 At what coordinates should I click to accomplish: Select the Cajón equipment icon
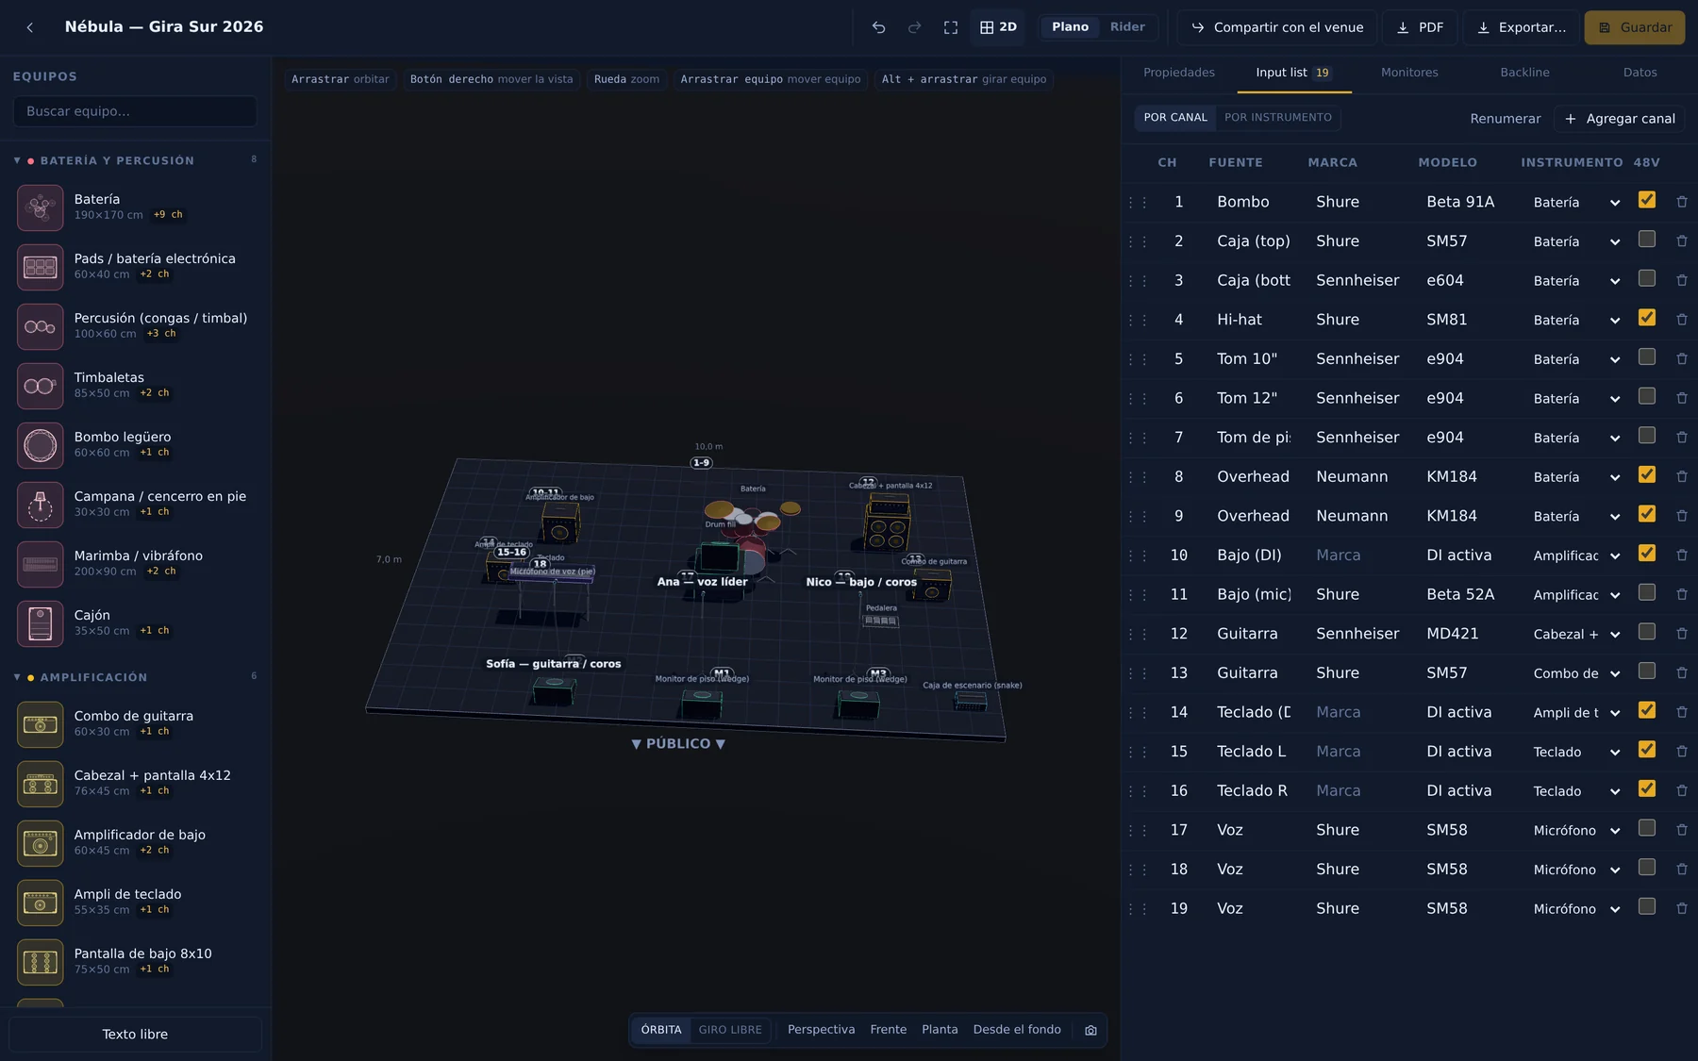click(x=40, y=623)
